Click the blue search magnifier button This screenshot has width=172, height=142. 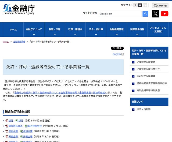(145, 14)
